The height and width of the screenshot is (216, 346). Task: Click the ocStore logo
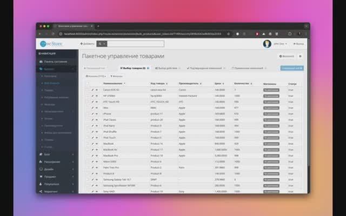point(51,44)
